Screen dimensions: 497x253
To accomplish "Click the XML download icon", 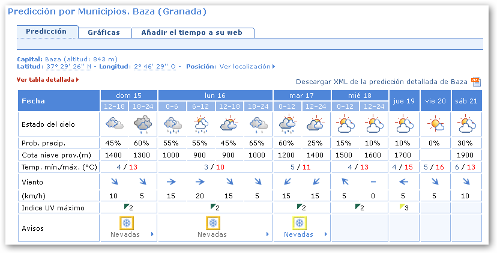I will (476, 82).
